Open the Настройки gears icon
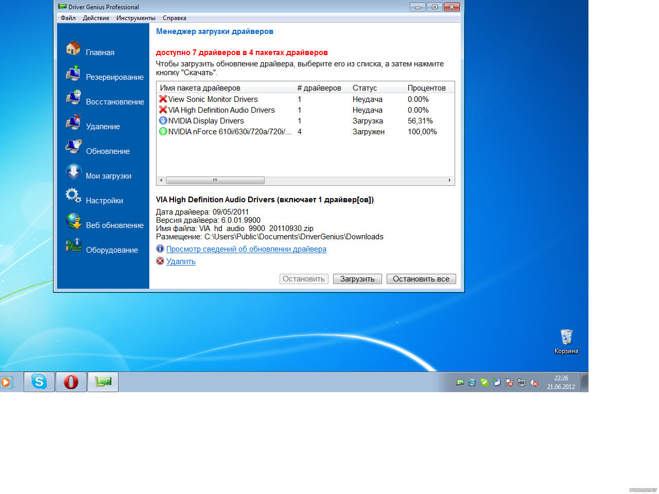The image size is (659, 494). [x=73, y=196]
